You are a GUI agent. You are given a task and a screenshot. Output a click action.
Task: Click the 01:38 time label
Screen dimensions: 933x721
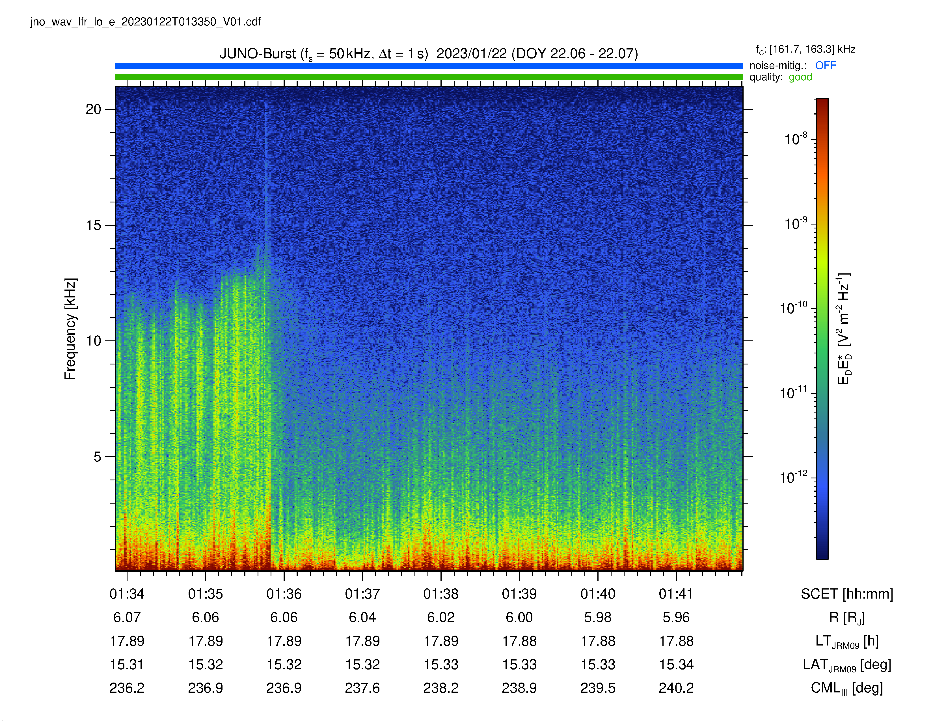pos(441,594)
